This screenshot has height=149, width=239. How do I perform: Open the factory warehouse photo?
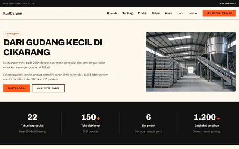pyautogui.click(x=191, y=62)
